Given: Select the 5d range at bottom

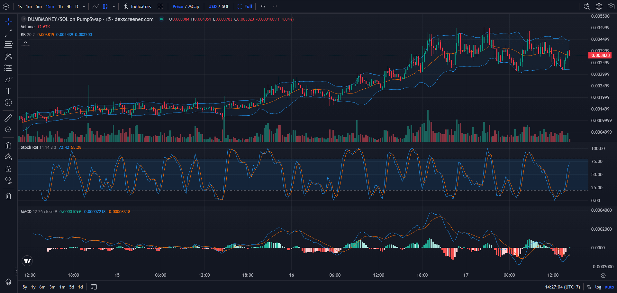Looking at the screenshot, I should coord(71,287).
